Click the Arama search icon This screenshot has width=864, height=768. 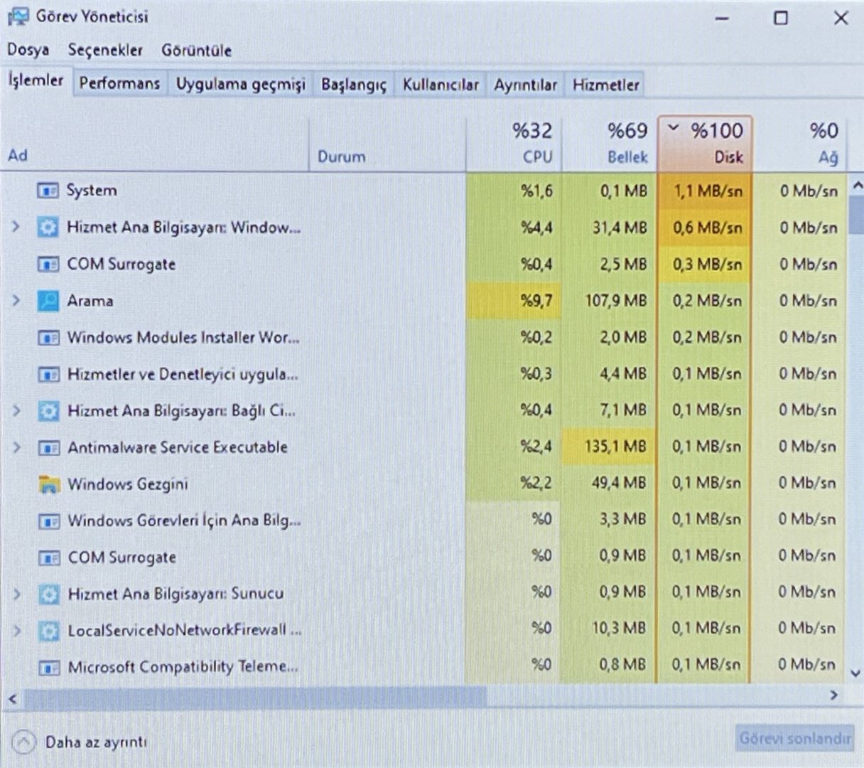tap(48, 301)
